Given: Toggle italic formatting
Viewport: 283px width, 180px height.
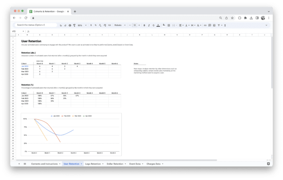Looking at the screenshot, I should (149, 25).
